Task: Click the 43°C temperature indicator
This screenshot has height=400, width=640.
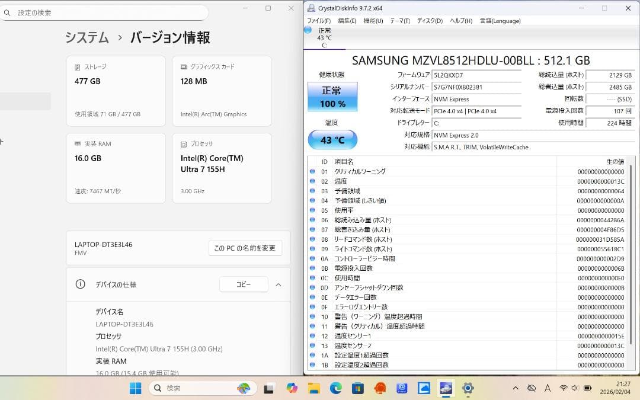Action: coord(332,139)
